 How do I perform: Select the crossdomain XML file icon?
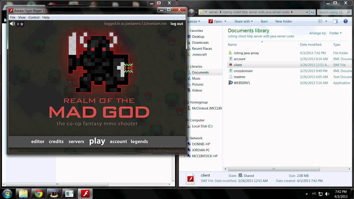tap(230, 71)
